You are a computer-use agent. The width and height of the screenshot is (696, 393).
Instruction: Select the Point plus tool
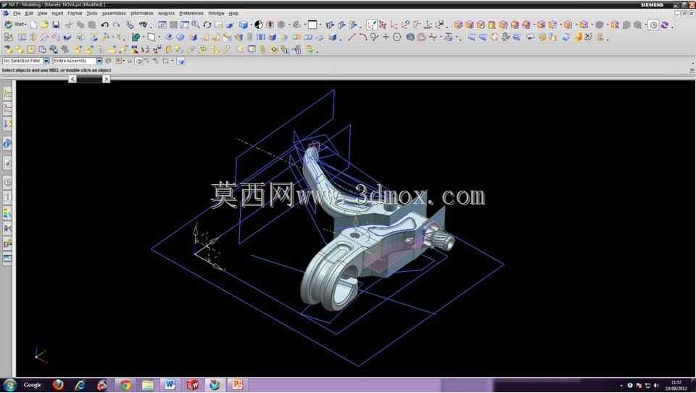[386, 37]
